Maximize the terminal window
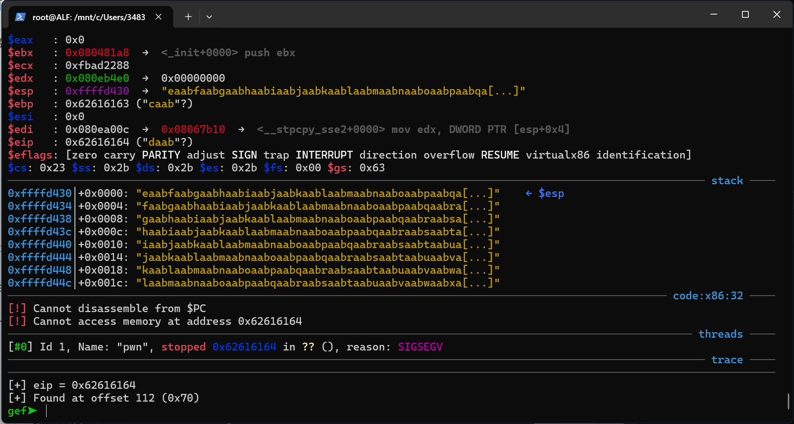Viewport: 794px width, 424px height. click(745, 15)
